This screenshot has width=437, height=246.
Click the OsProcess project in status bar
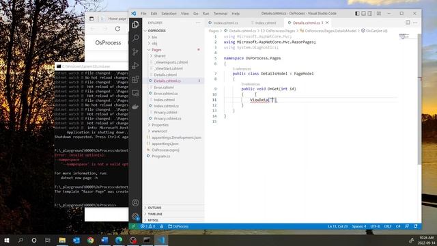coord(178,226)
